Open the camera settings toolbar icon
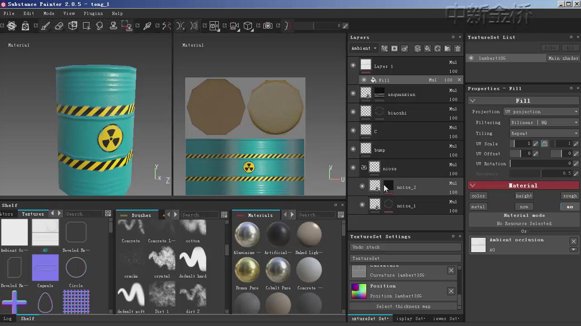581x326 pixels. click(x=234, y=26)
